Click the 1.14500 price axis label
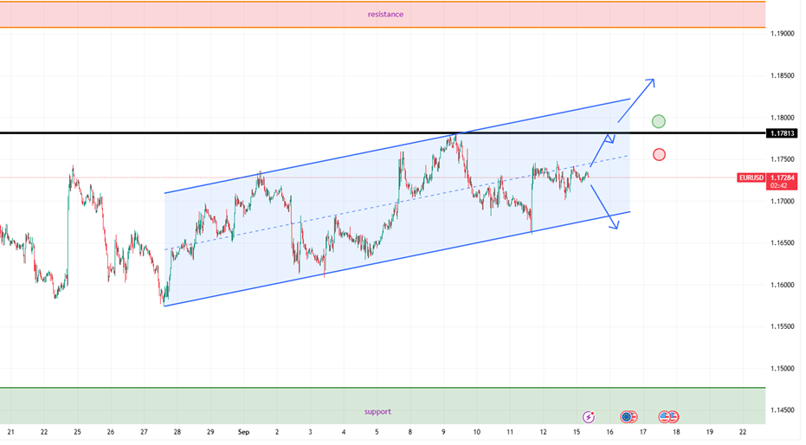The height and width of the screenshot is (445, 806). [x=782, y=410]
